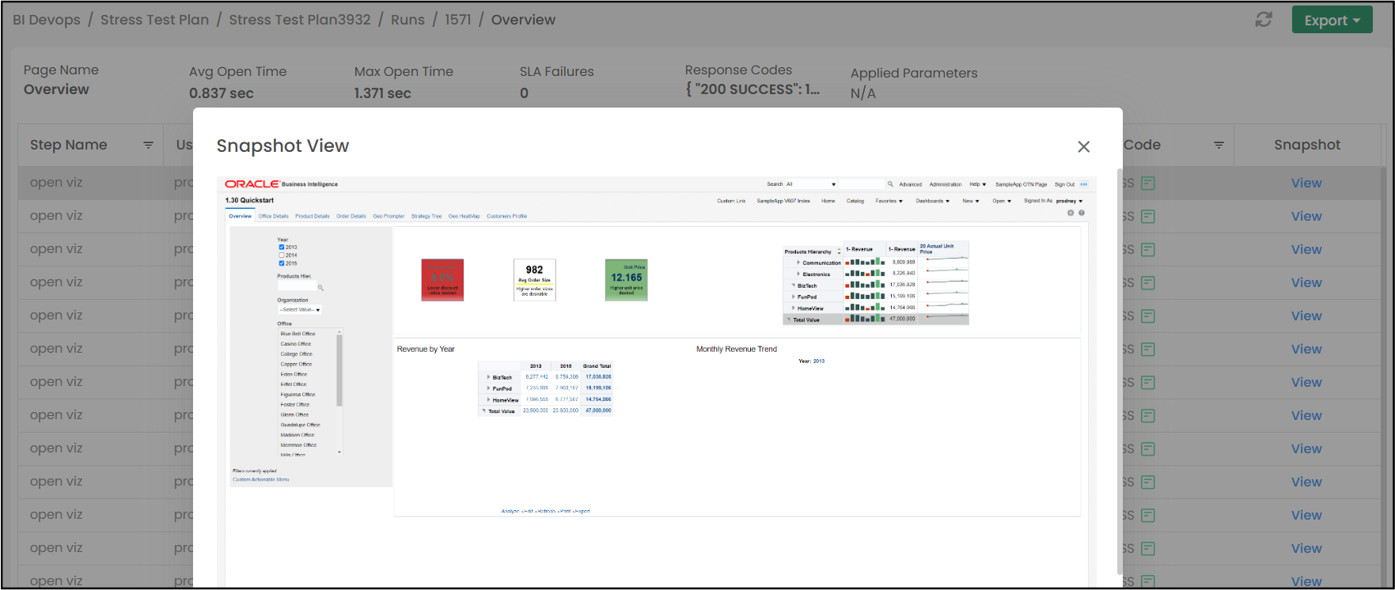Go to the Runs breadcrumb link

click(408, 20)
